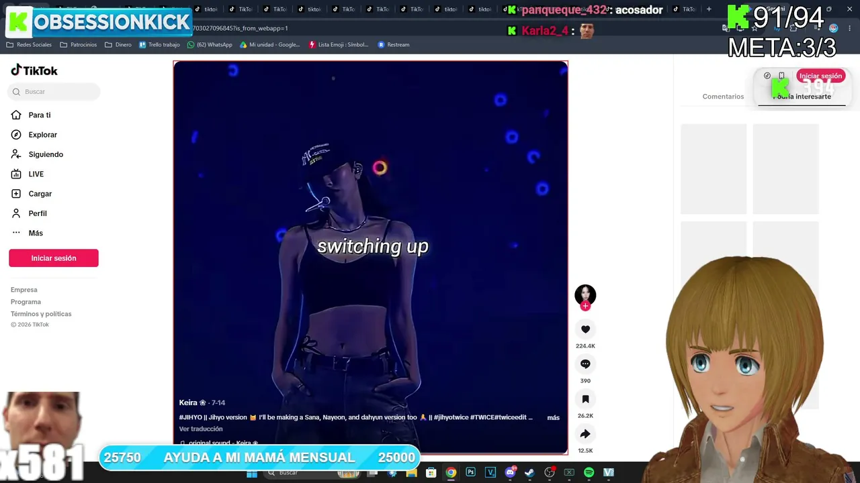Open the Empresa footer link
This screenshot has width=860, height=483.
(x=24, y=290)
